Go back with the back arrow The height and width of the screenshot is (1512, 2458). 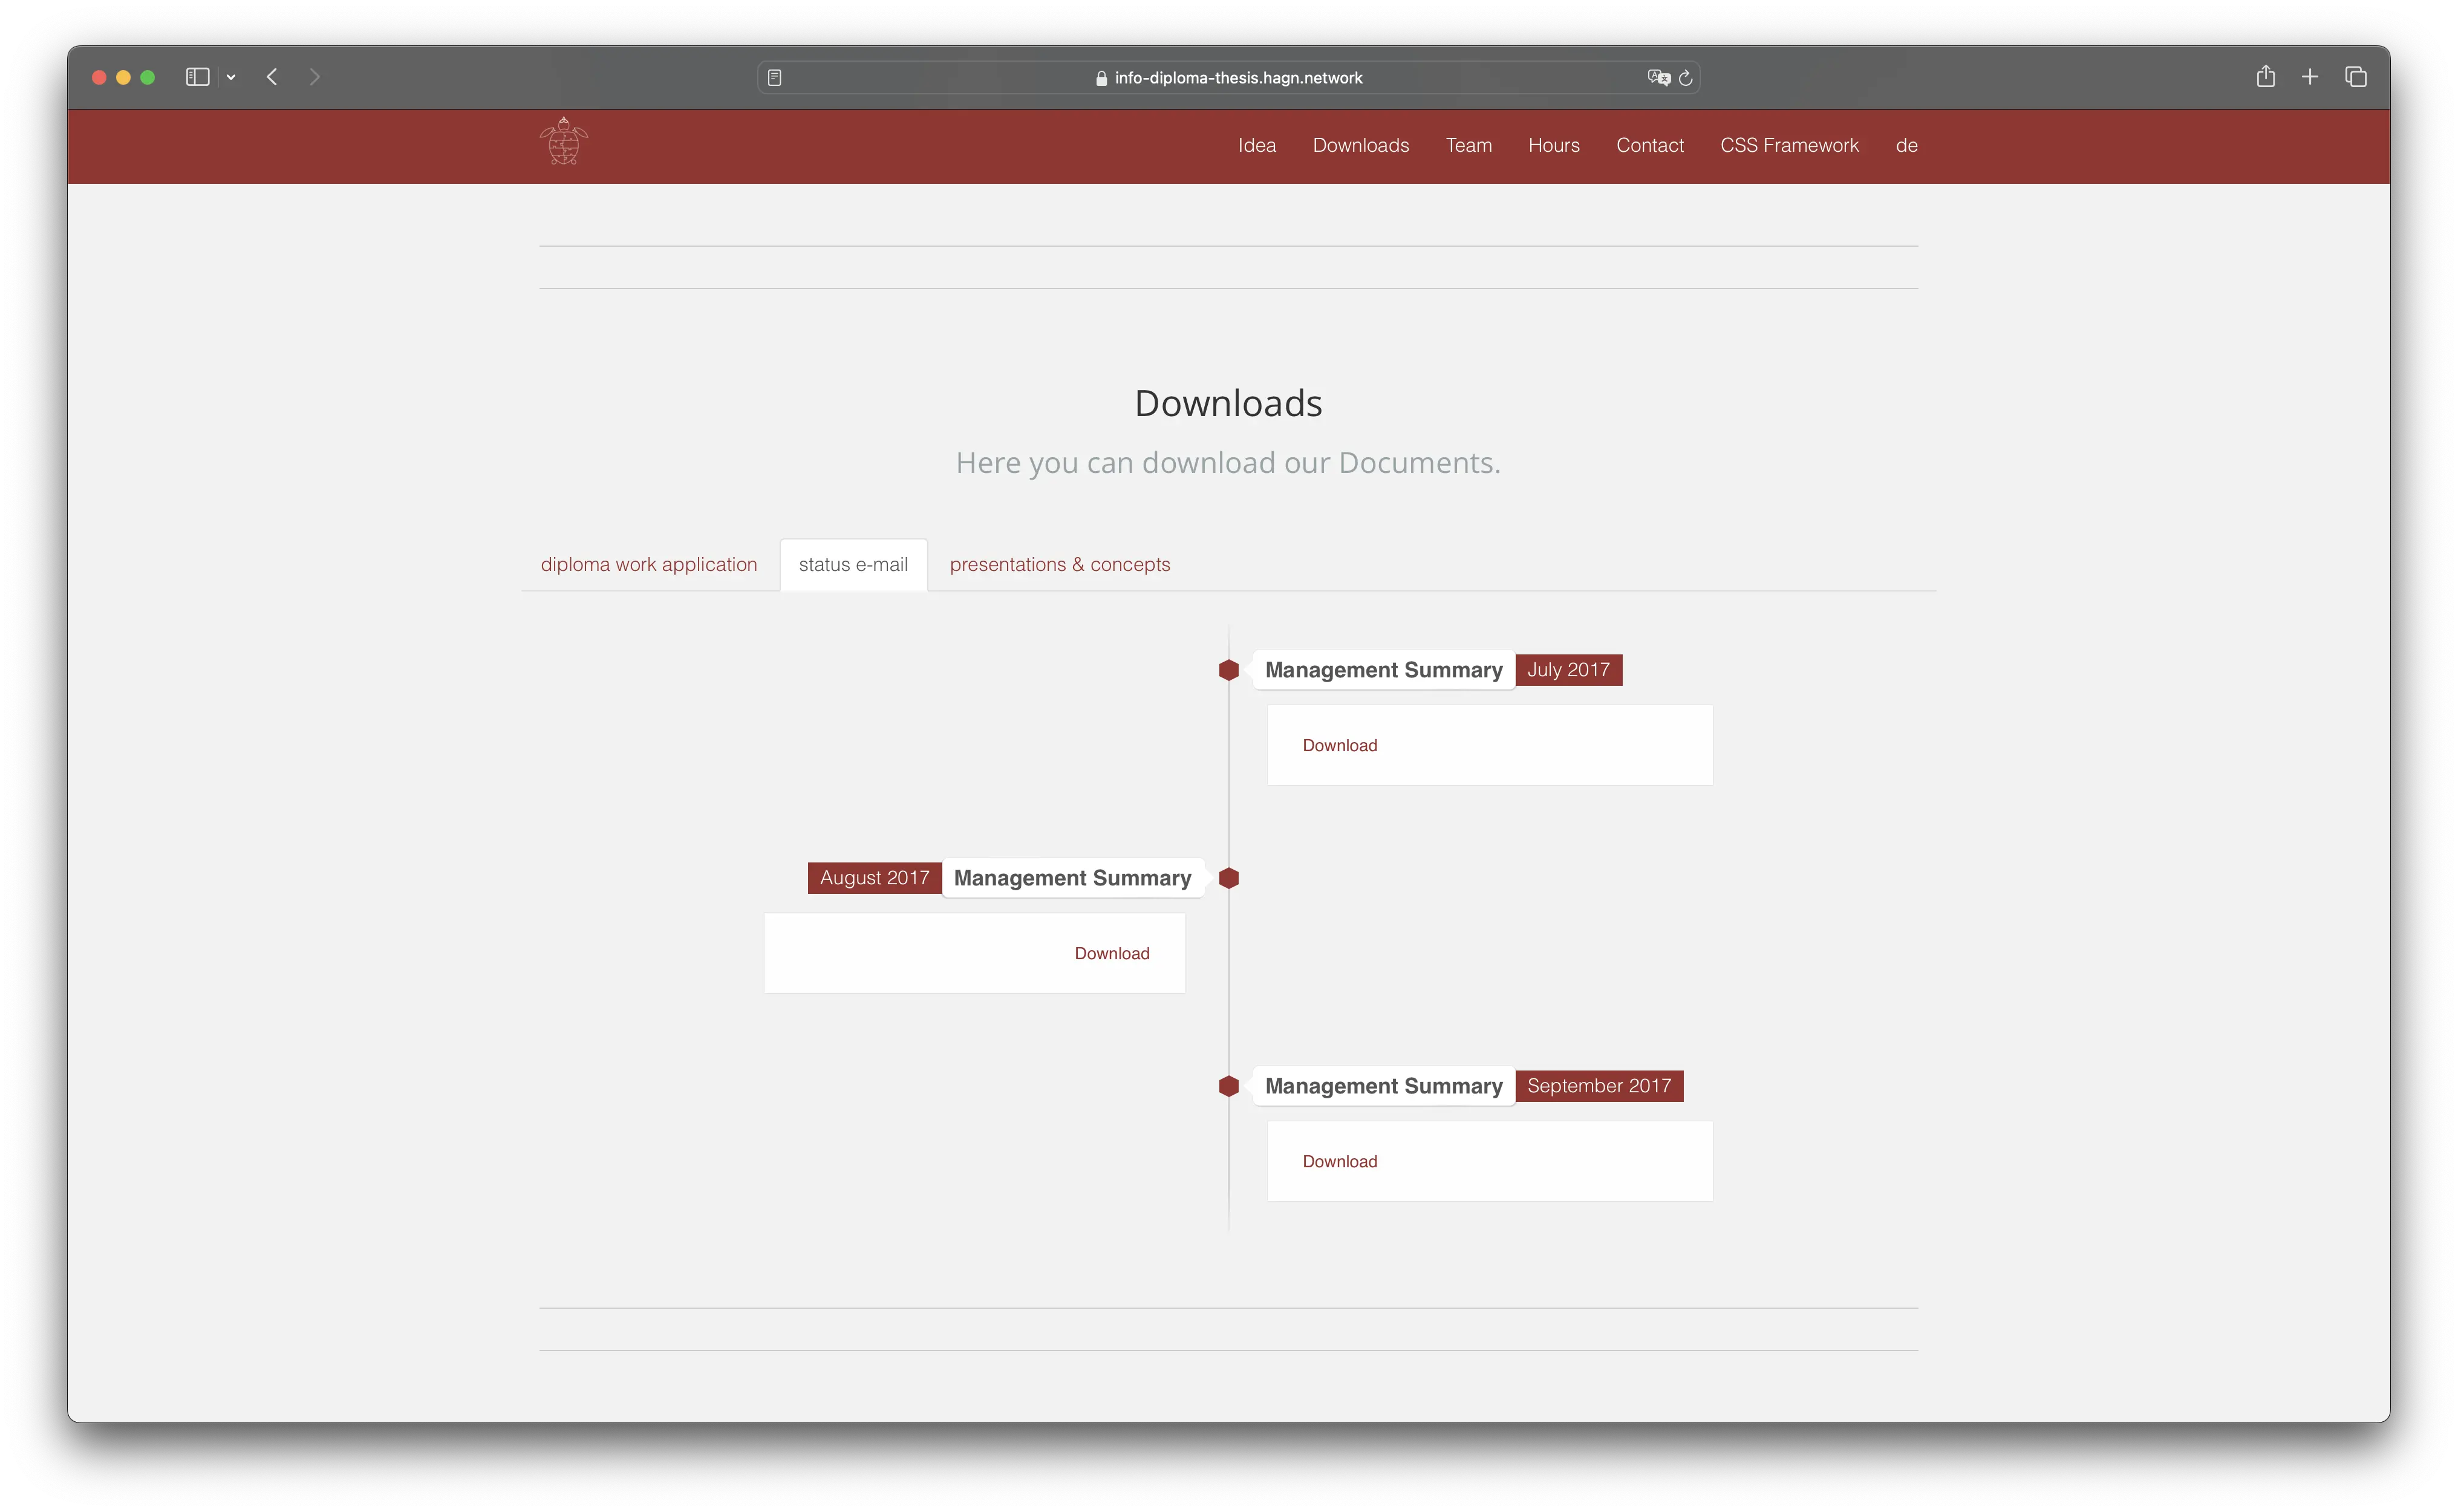click(272, 77)
